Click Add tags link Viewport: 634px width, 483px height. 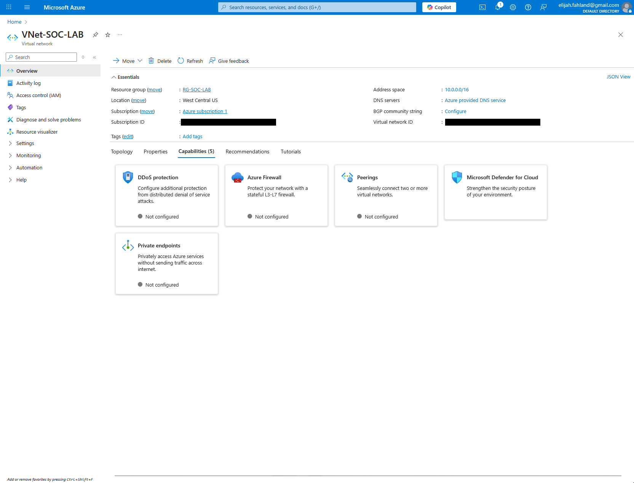(x=192, y=137)
